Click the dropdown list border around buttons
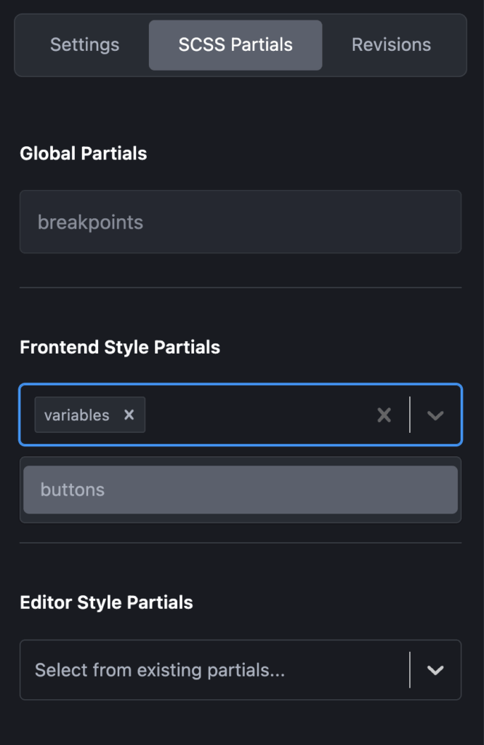The height and width of the screenshot is (745, 484). click(x=240, y=519)
